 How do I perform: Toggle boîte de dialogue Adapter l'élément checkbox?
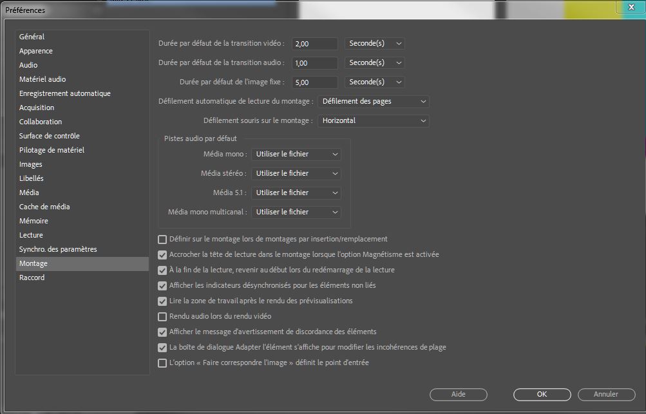pyautogui.click(x=162, y=348)
